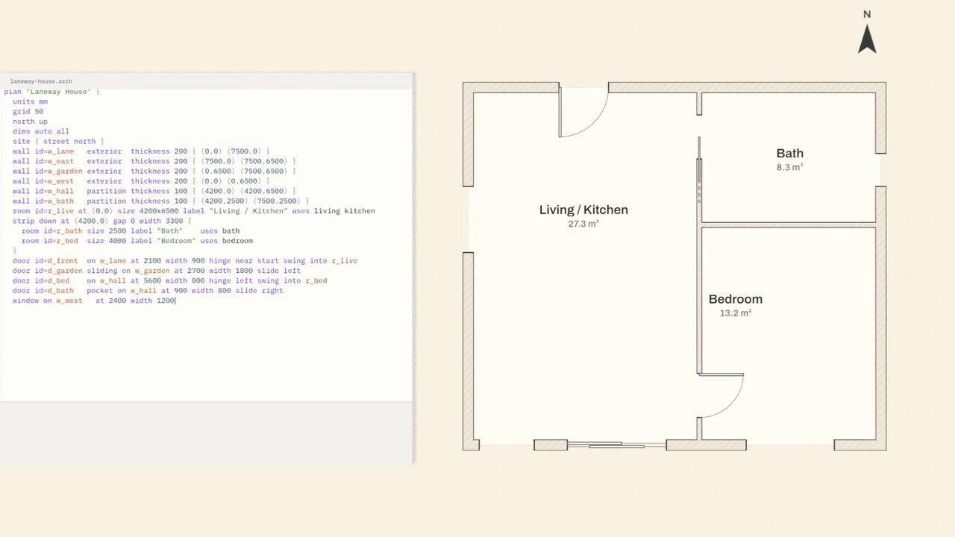The image size is (955, 537).
Task: Click the "Bath" room label in the plan
Action: (789, 154)
